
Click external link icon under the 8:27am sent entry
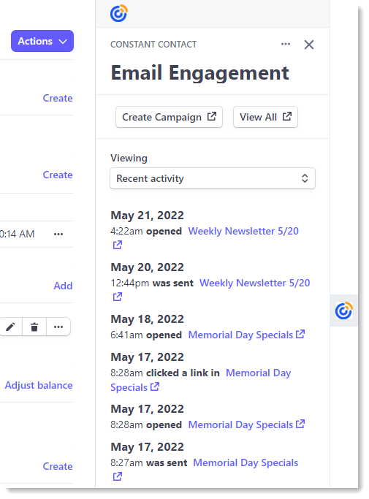[118, 476]
